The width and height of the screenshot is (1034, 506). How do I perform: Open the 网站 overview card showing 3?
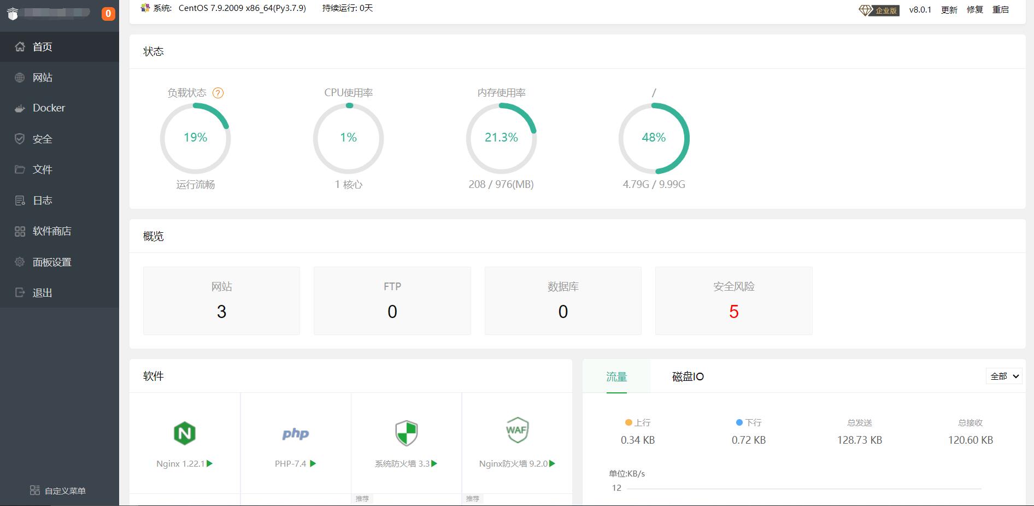221,301
